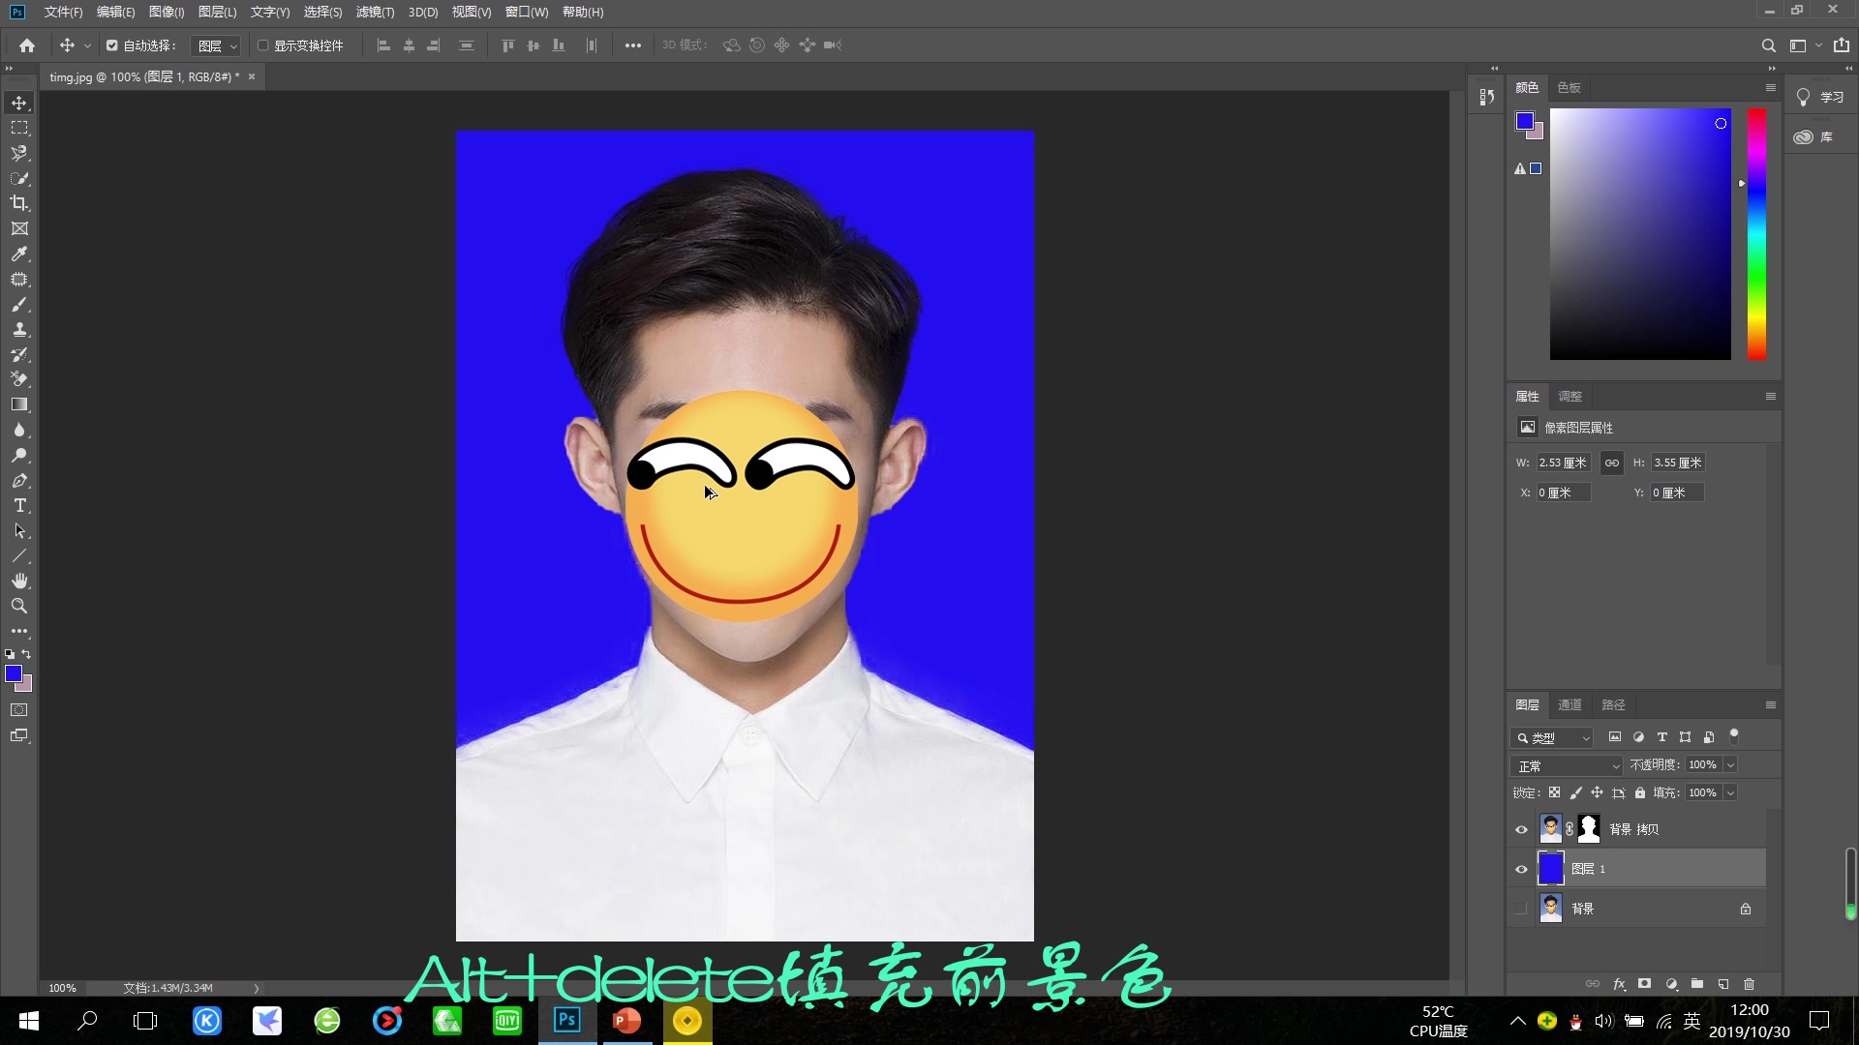Open the 滤镜 menu
The image size is (1859, 1045).
click(373, 13)
